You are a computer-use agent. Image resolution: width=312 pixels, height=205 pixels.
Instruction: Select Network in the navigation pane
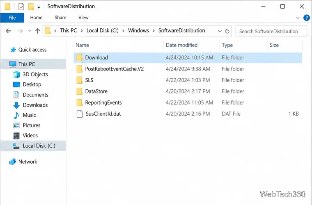(x=28, y=162)
